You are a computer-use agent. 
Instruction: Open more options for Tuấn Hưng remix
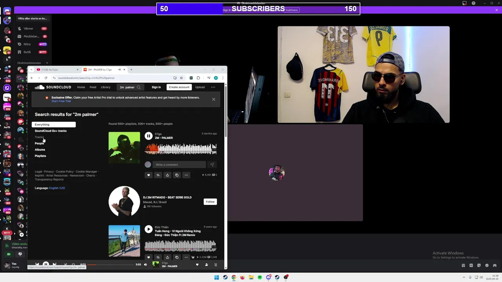click(186, 257)
